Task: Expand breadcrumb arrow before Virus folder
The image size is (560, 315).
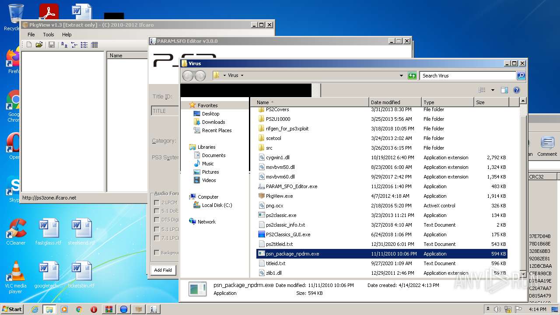Action: click(x=224, y=76)
